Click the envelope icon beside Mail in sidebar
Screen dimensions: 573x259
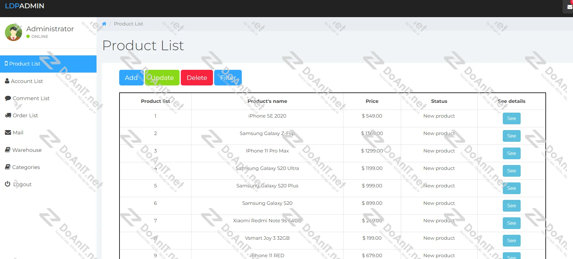8,133
